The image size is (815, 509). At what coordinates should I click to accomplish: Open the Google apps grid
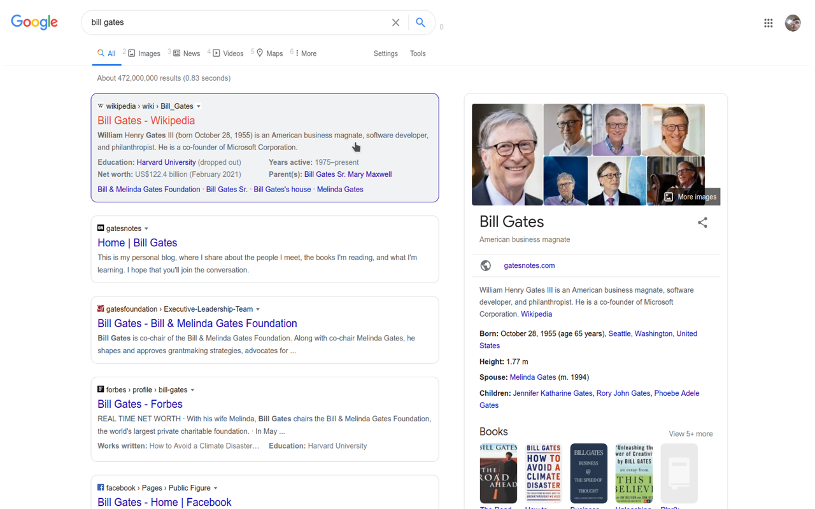769,23
